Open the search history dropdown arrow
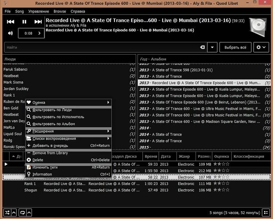 click(212, 47)
